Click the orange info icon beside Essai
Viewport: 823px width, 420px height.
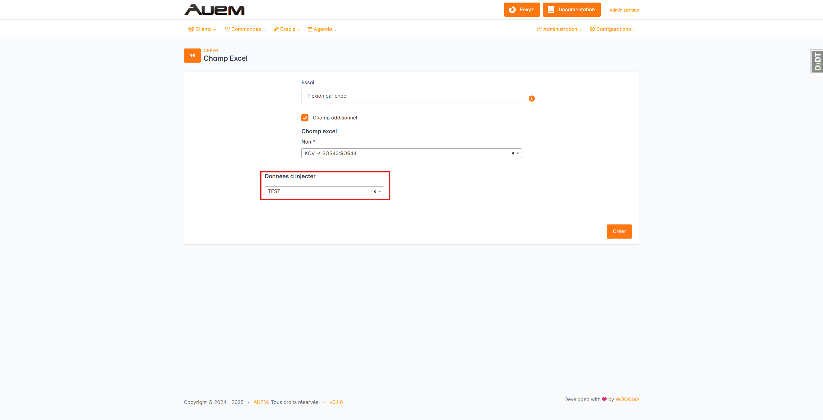pyautogui.click(x=532, y=99)
